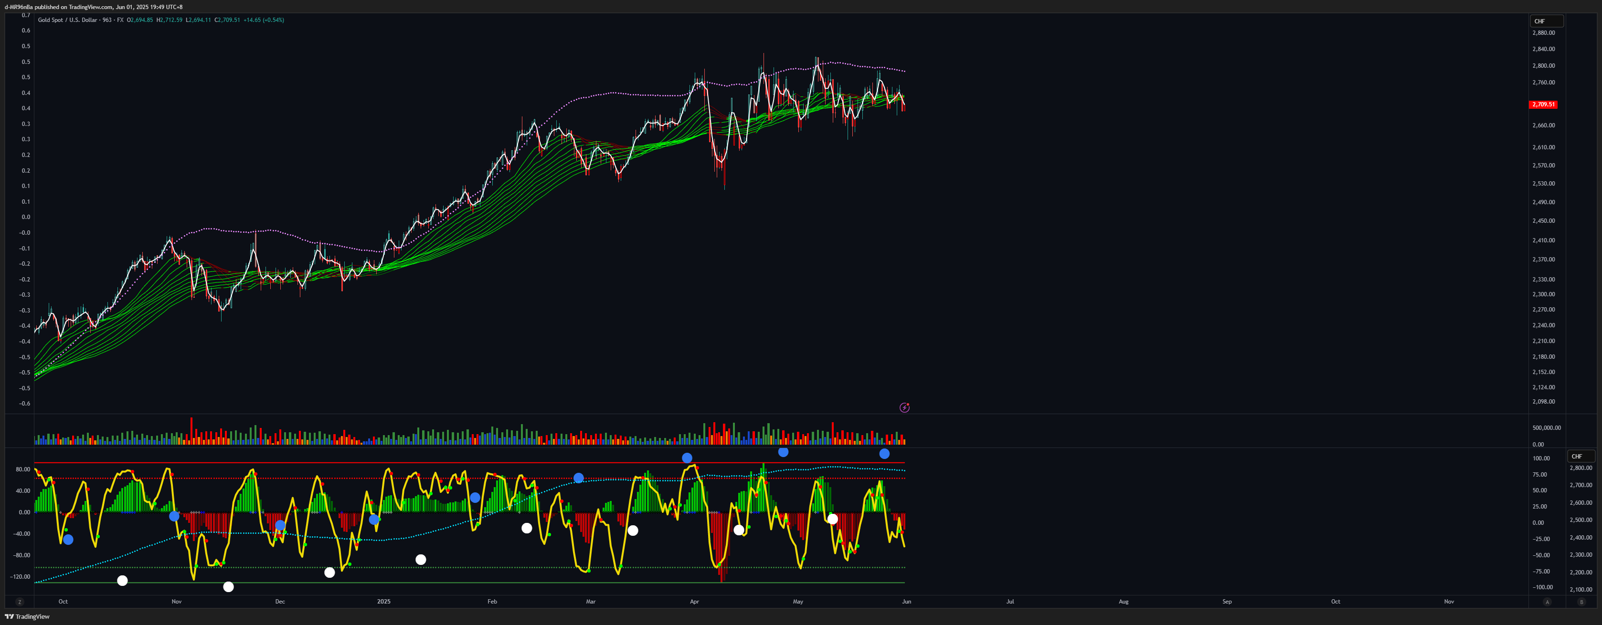
Task: Click the Jul label on the time axis
Action: tap(1010, 602)
